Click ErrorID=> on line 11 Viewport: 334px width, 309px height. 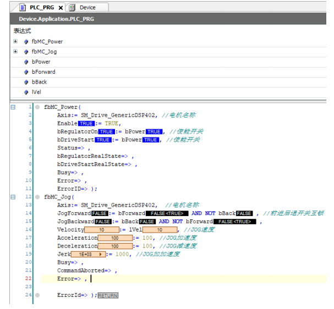pyautogui.click(x=73, y=189)
